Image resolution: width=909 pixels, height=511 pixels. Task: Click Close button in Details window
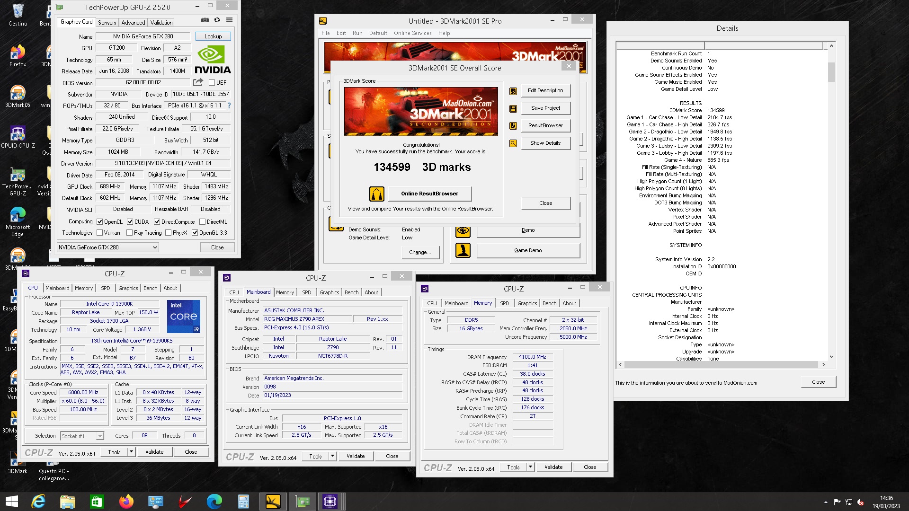point(818,382)
